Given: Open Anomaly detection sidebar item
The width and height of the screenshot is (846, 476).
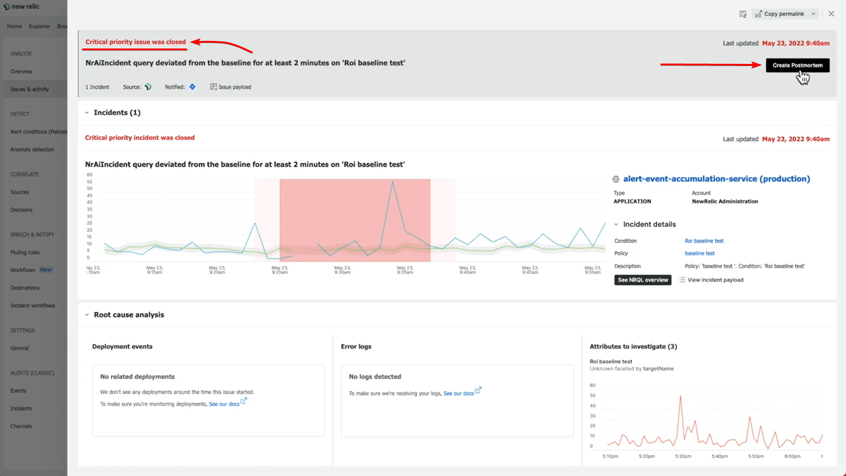Looking at the screenshot, I should pos(32,149).
